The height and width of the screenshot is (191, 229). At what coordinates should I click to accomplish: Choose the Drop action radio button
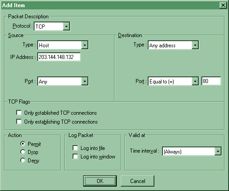coord(23,152)
